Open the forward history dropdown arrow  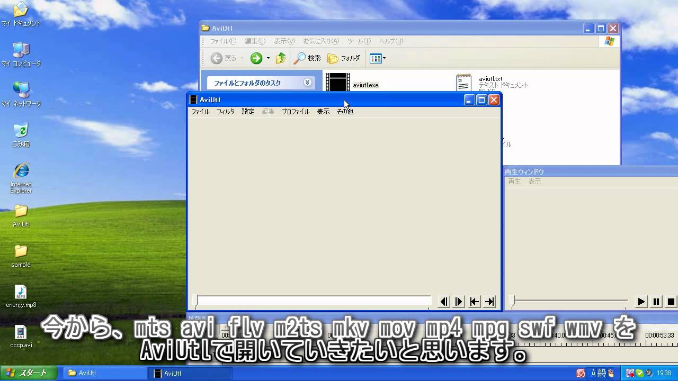pos(268,58)
